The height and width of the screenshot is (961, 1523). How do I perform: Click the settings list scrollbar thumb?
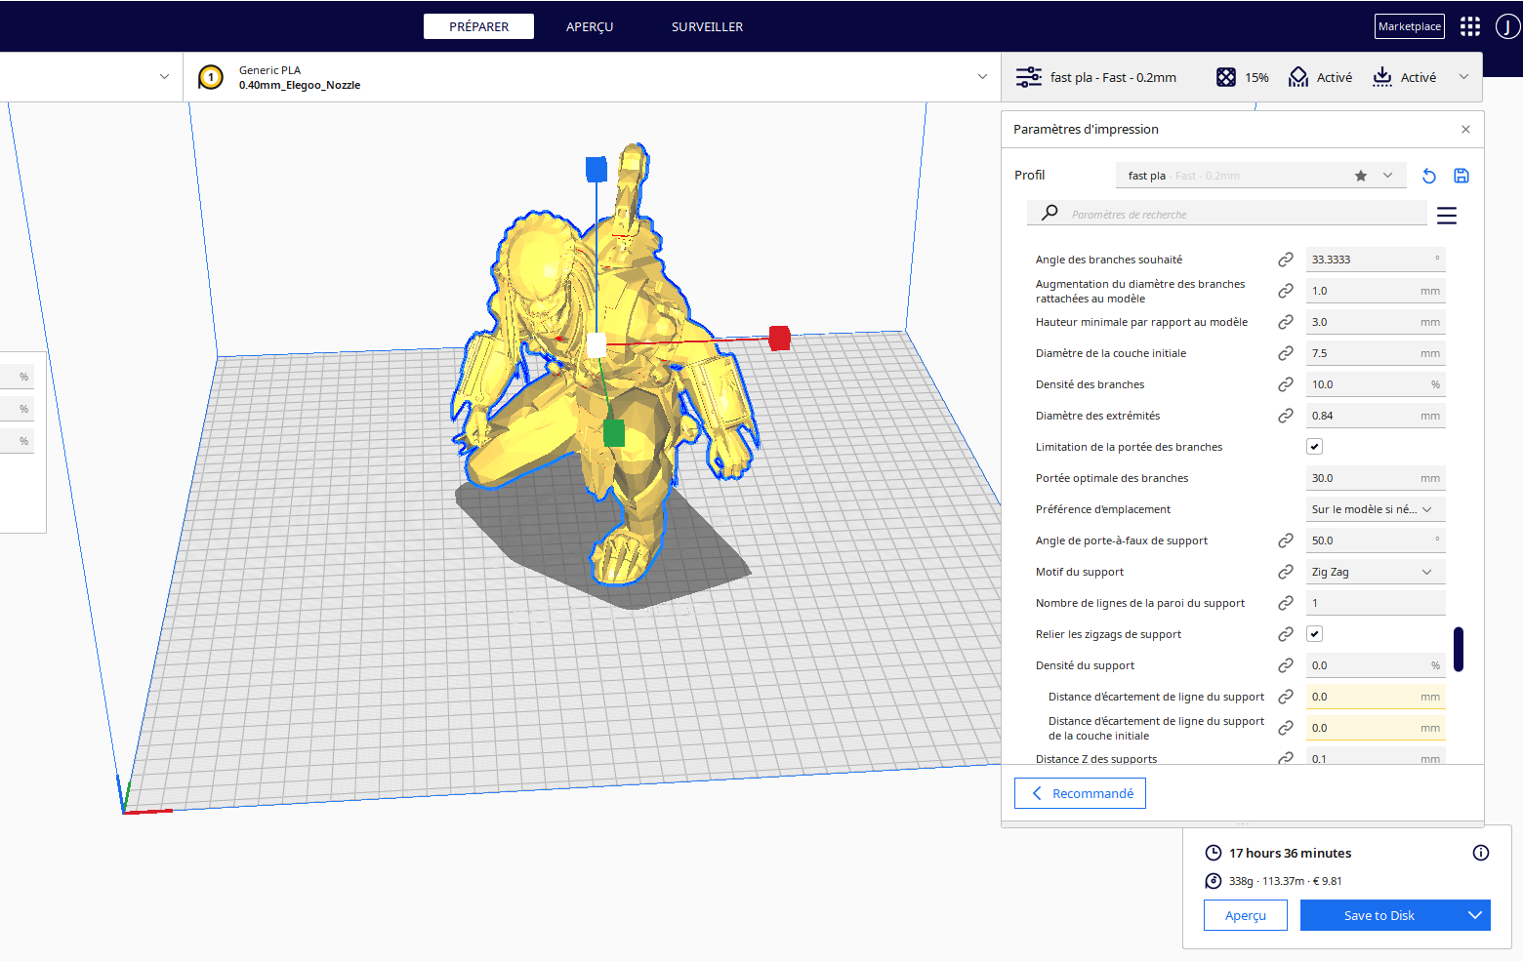1459,649
